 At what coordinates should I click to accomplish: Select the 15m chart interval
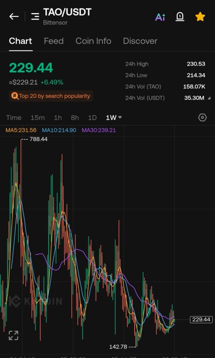(37, 118)
